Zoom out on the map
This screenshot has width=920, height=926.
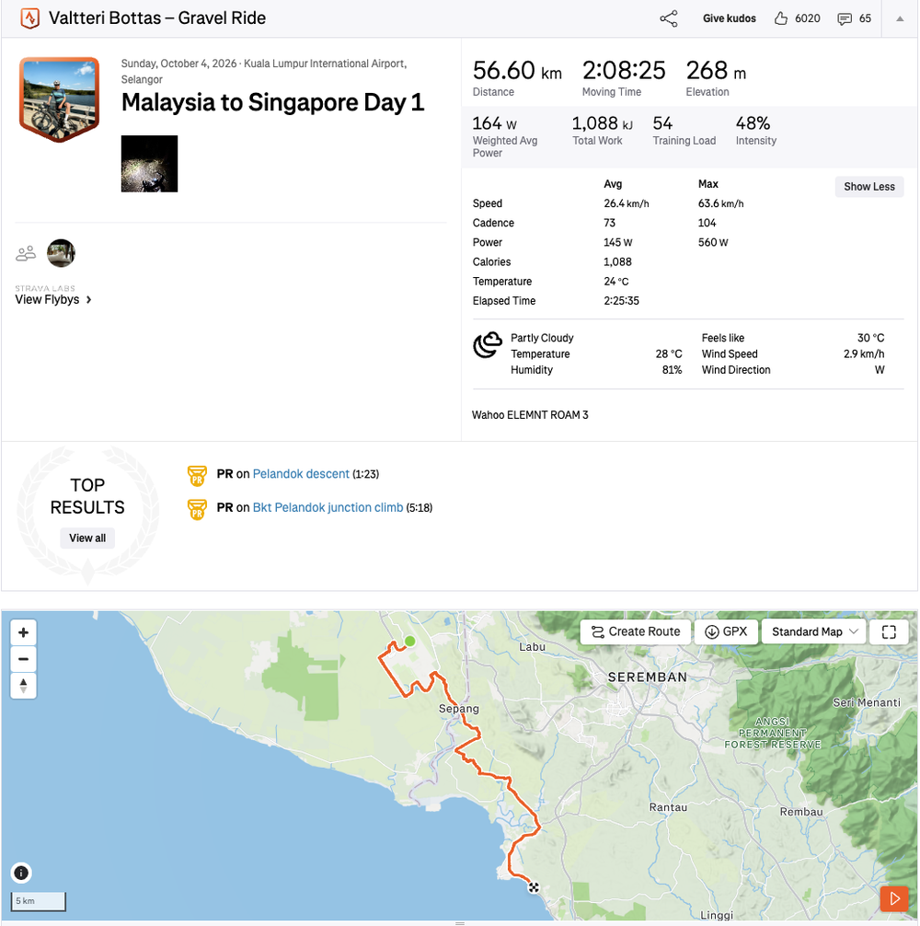pos(24,659)
